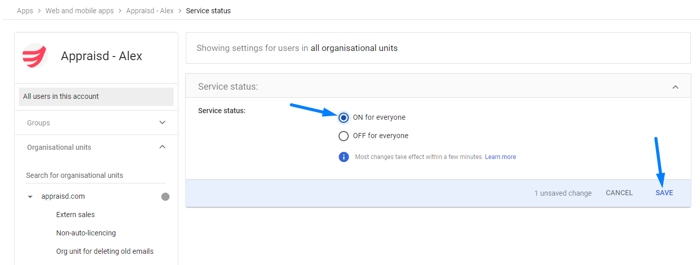The width and height of the screenshot is (700, 265).
Task: Open the Learn more link
Action: [x=500, y=157]
